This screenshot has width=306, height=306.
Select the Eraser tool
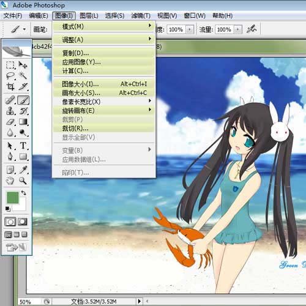(x=10, y=122)
